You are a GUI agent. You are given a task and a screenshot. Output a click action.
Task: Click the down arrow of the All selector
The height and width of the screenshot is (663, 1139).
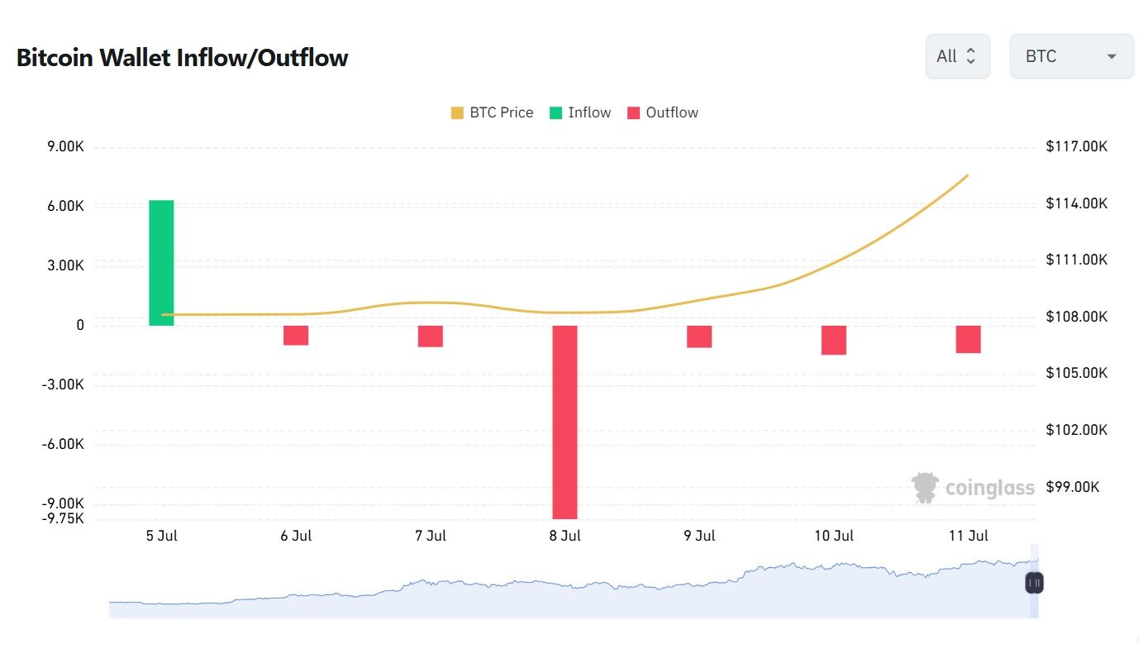click(x=971, y=60)
